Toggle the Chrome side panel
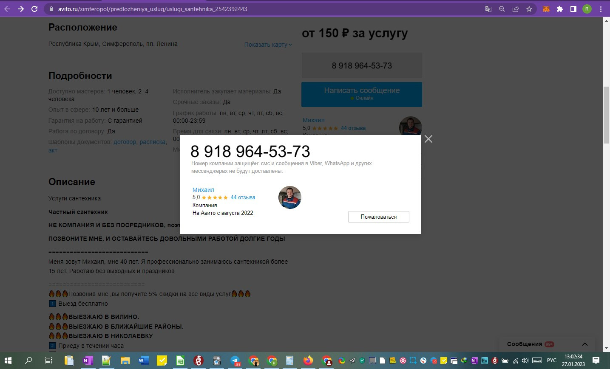The image size is (610, 369). (573, 8)
